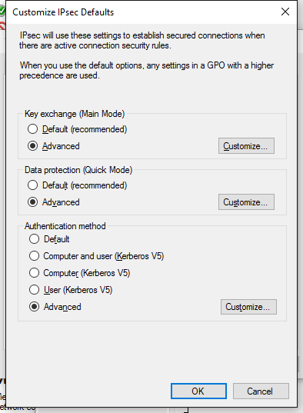Image resolution: width=303 pixels, height=413 pixels.
Task: Click the Key exchange (Main Mode) group label
Action: (x=75, y=114)
